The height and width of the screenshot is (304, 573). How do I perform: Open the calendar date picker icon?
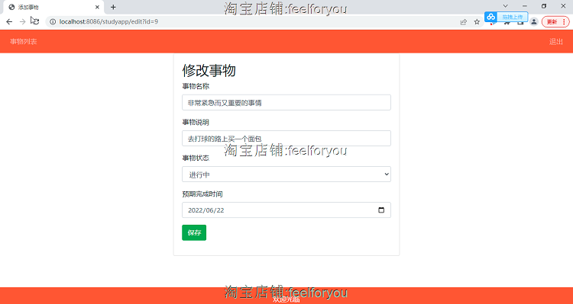(x=381, y=210)
